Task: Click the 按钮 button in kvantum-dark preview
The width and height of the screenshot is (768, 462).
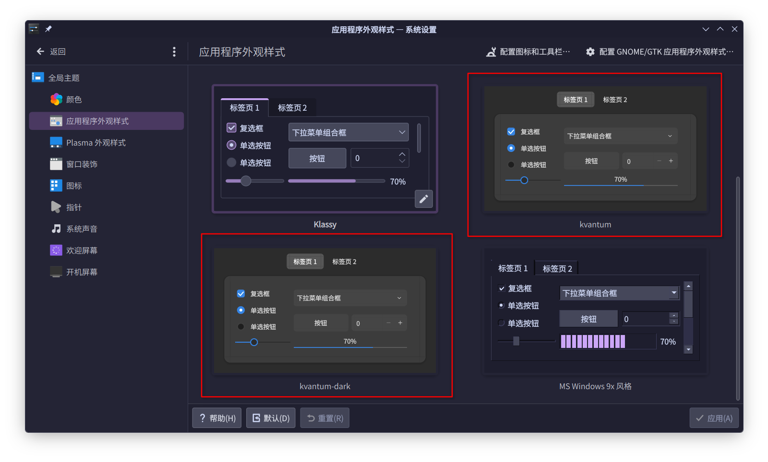Action: (321, 323)
